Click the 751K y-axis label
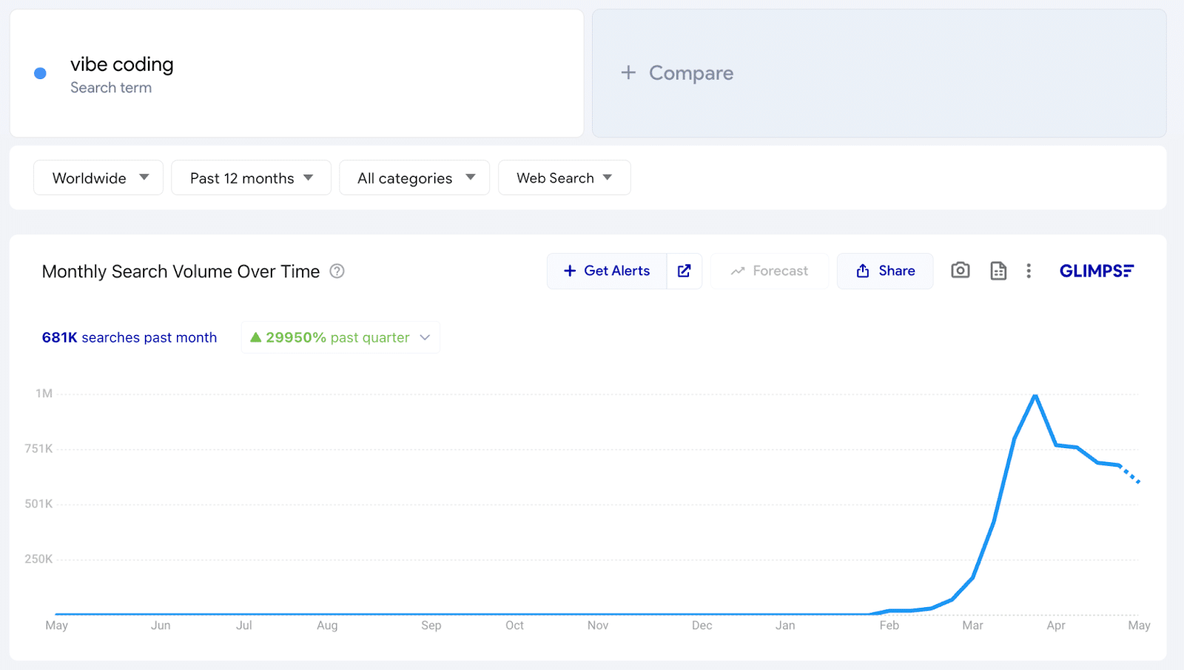 pyautogui.click(x=38, y=449)
